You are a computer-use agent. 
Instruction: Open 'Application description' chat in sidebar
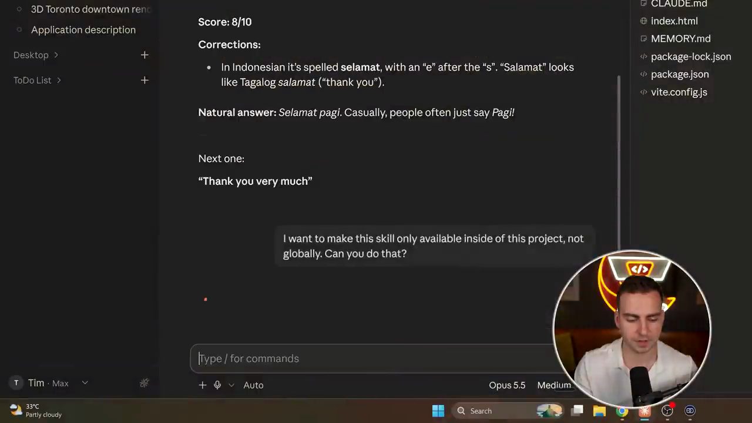(83, 29)
